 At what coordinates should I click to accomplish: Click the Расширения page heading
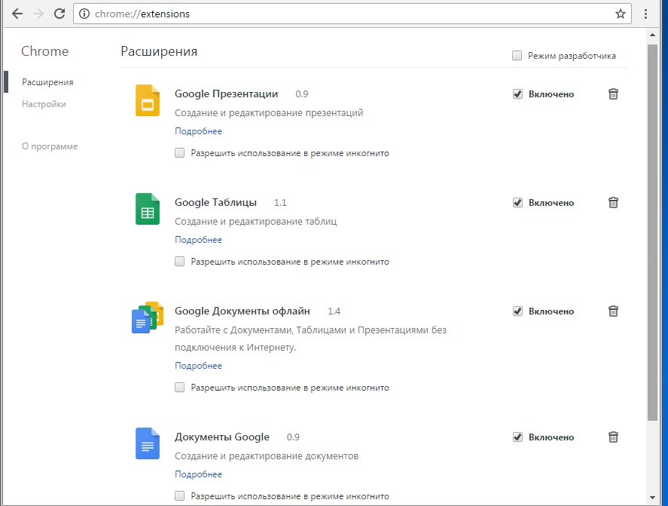tap(159, 51)
